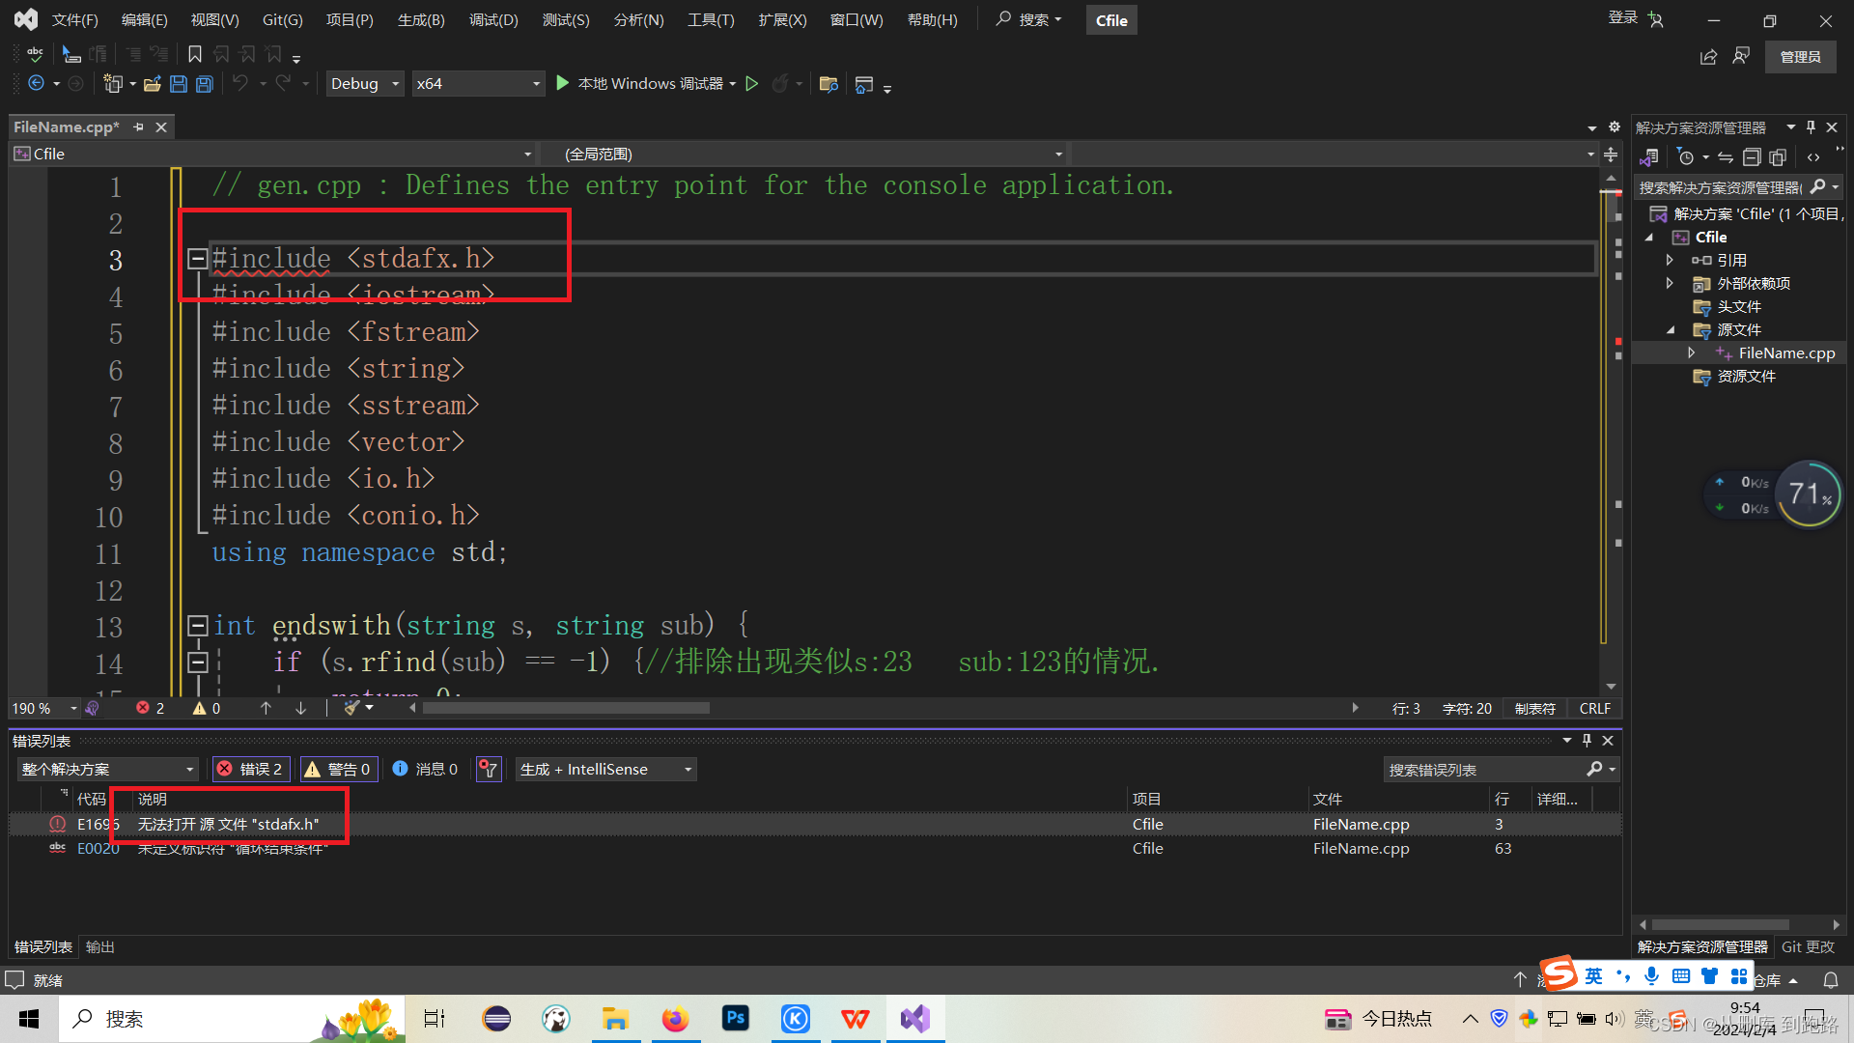Click the send feedback icon

[1741, 56]
